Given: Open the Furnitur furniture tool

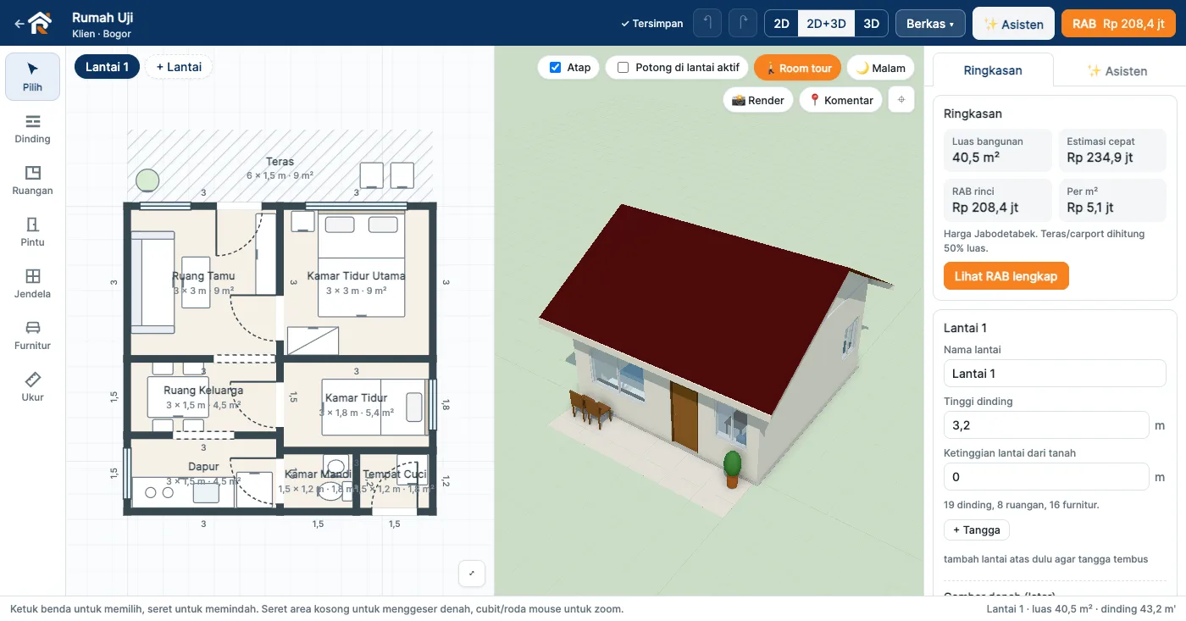Looking at the screenshot, I should pyautogui.click(x=32, y=335).
